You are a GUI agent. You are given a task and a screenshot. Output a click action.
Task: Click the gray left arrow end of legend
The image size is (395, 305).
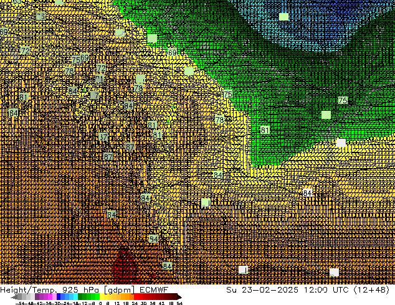tap(14, 297)
